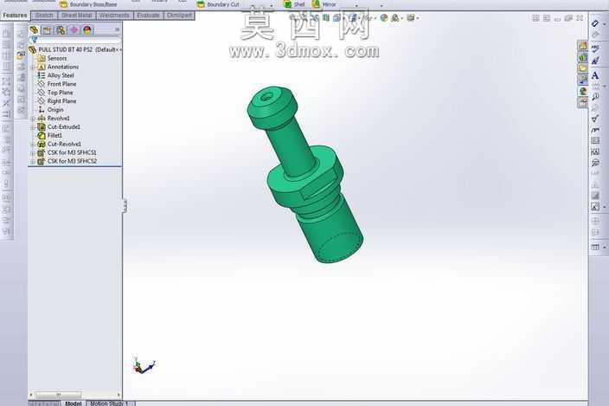Open the ConfigurationManager tab icon
Image resolution: width=609 pixels, height=406 pixels.
(61, 30)
